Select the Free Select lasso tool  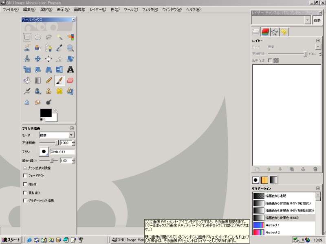coord(48,37)
